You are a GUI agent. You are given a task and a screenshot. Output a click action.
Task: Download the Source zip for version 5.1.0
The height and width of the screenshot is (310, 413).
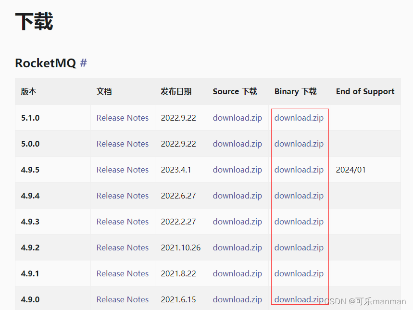pyautogui.click(x=237, y=118)
